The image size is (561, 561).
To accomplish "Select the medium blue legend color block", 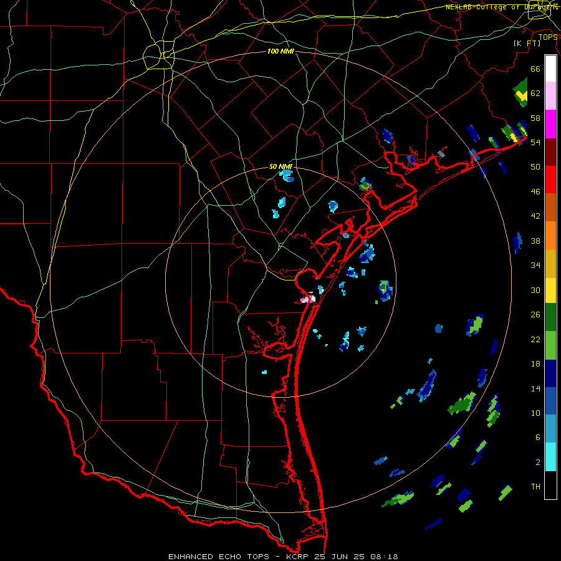I will coord(550,401).
